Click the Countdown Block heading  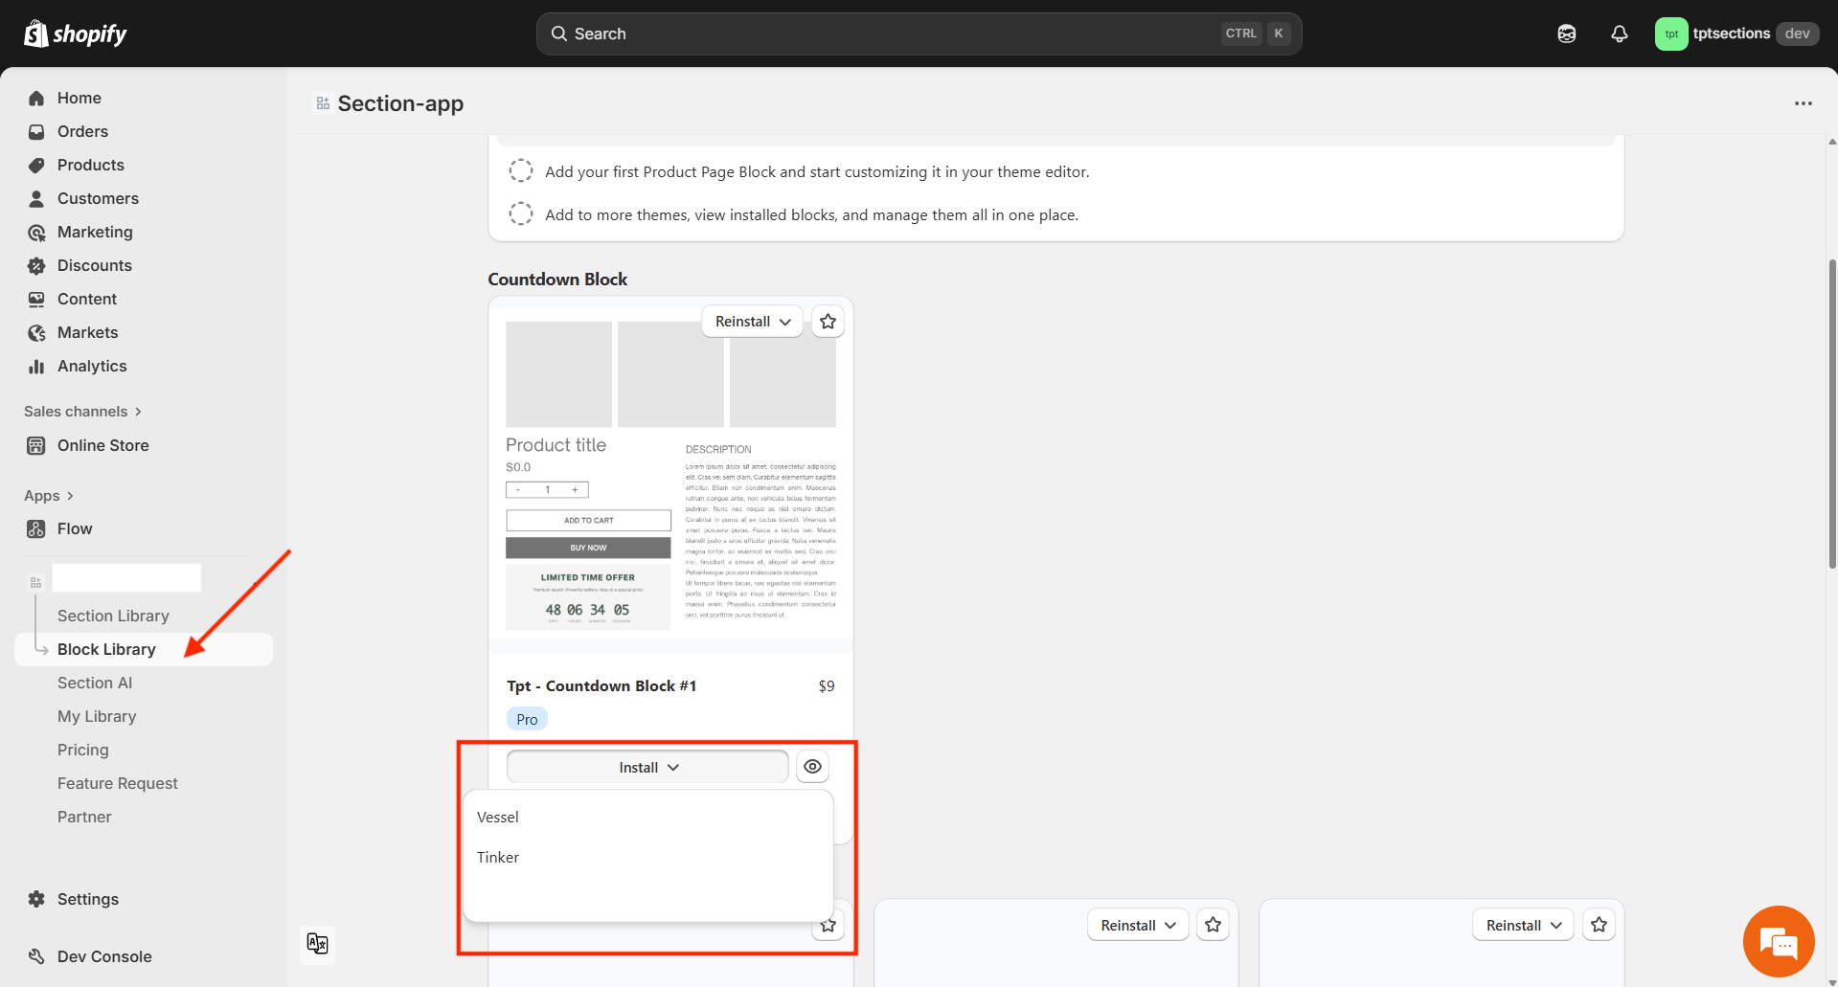(x=557, y=280)
